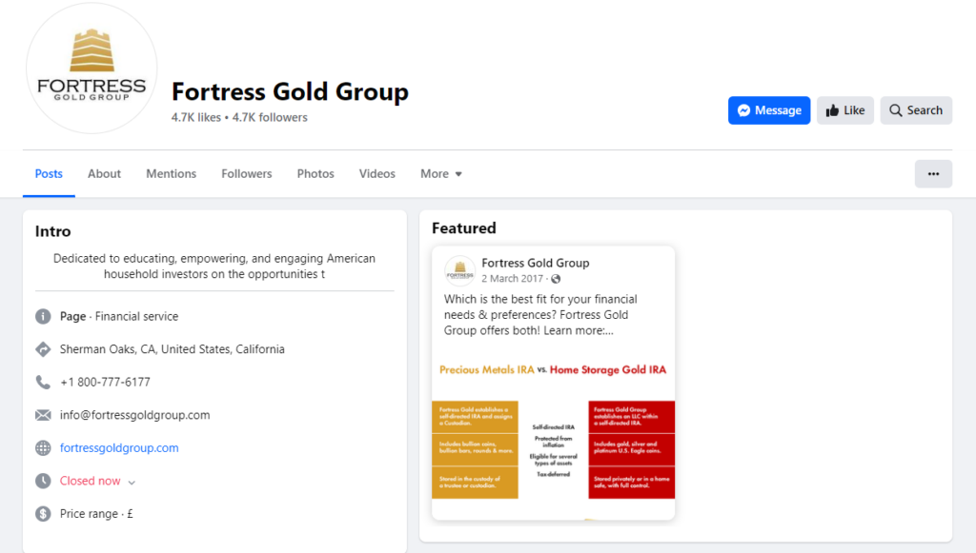Click the Messenger icon in Message button

point(743,110)
